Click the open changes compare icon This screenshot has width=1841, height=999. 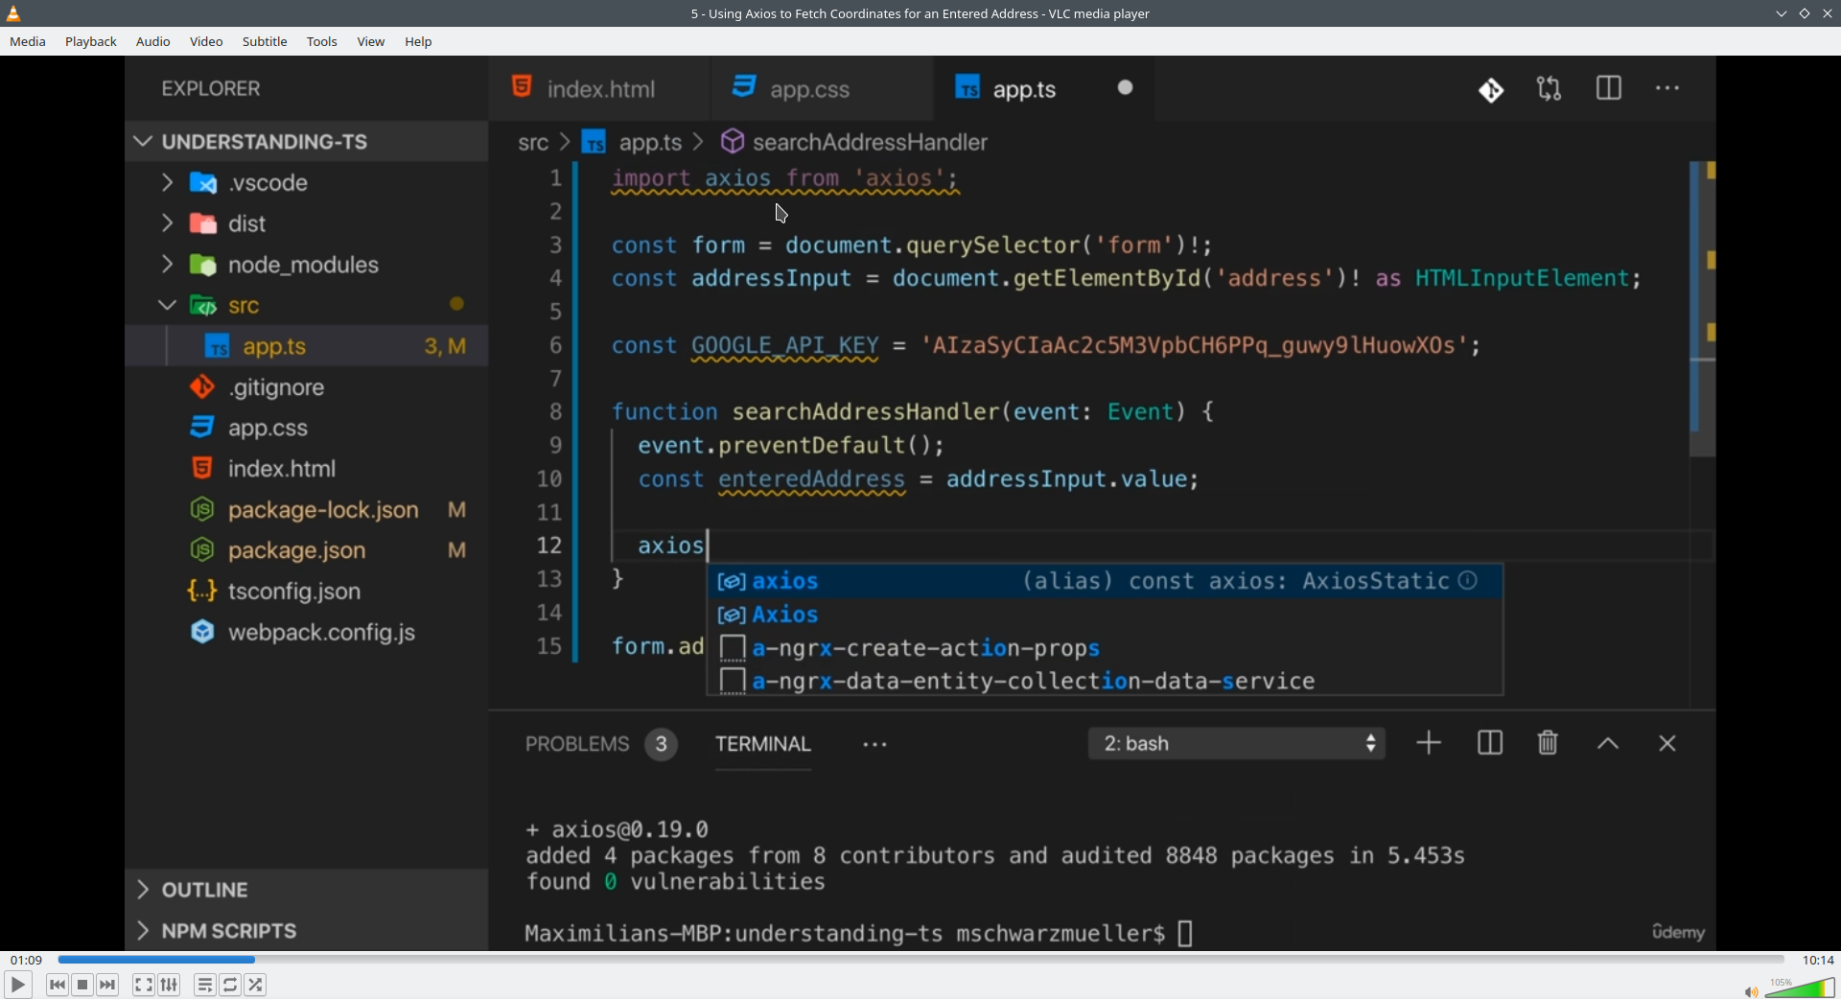(x=1550, y=89)
